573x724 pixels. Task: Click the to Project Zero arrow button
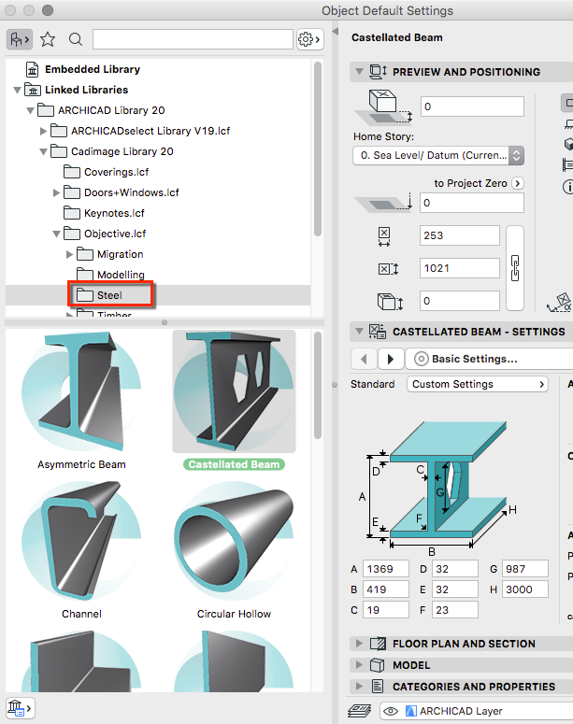518,184
